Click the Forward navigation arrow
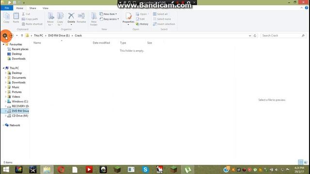 11,35
